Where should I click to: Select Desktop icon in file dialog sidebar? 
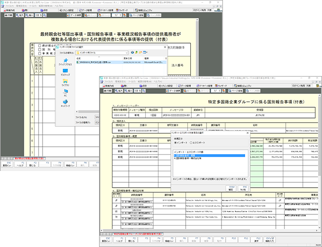pyautogui.click(x=65, y=72)
